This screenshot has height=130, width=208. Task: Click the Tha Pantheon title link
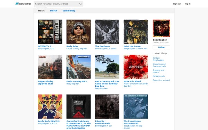click(x=102, y=46)
